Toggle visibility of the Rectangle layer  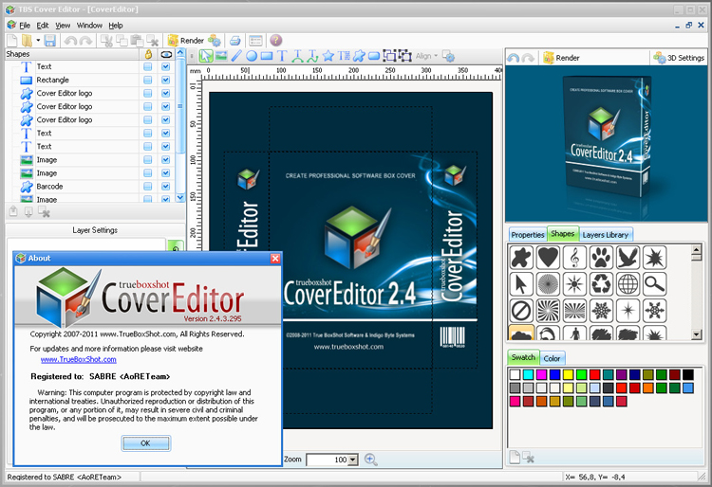pyautogui.click(x=166, y=81)
